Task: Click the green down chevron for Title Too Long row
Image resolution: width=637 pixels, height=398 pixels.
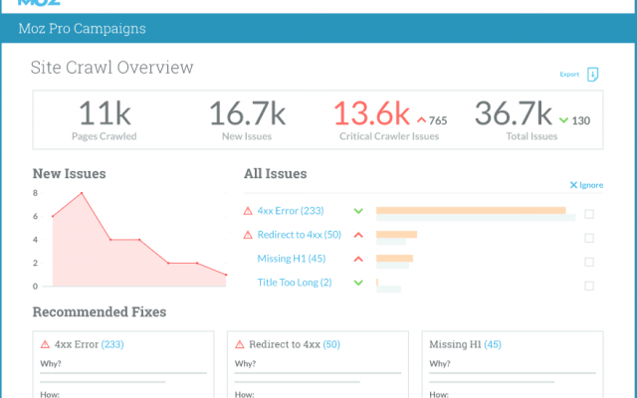Action: click(358, 283)
